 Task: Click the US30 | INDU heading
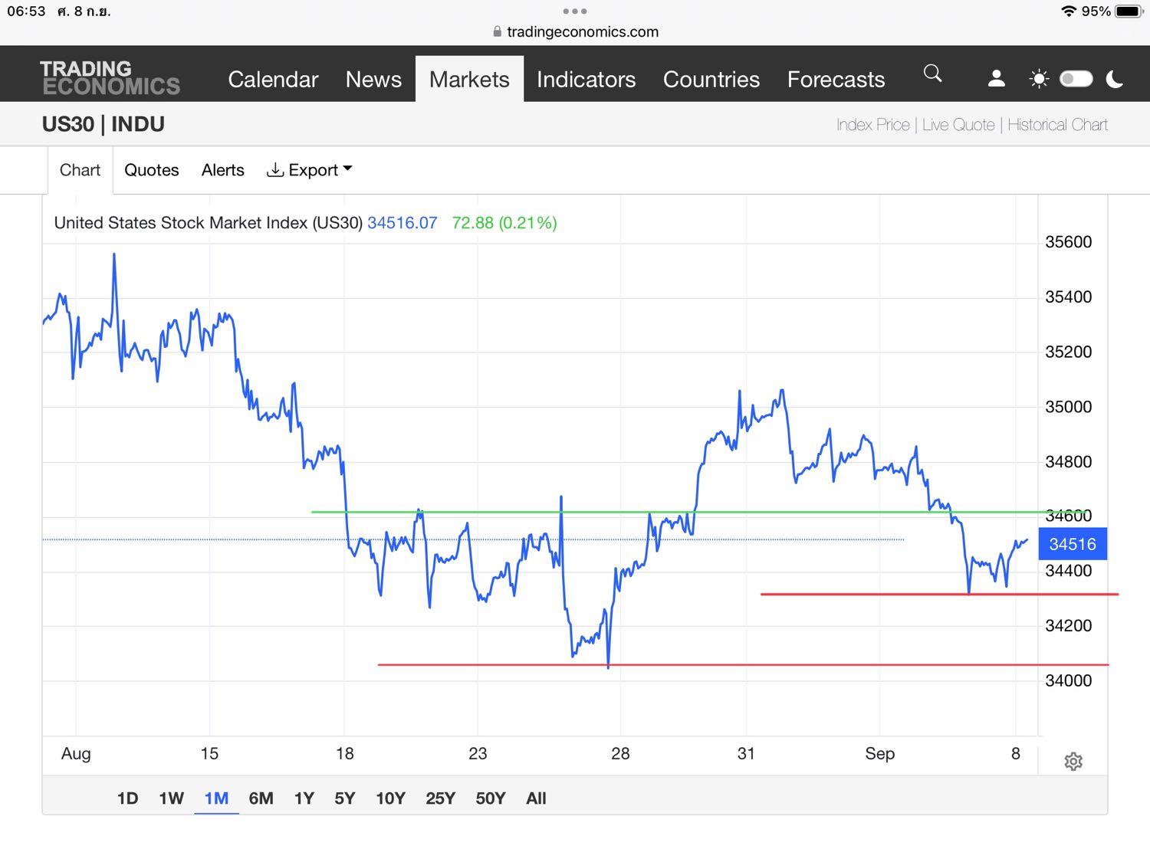(103, 124)
